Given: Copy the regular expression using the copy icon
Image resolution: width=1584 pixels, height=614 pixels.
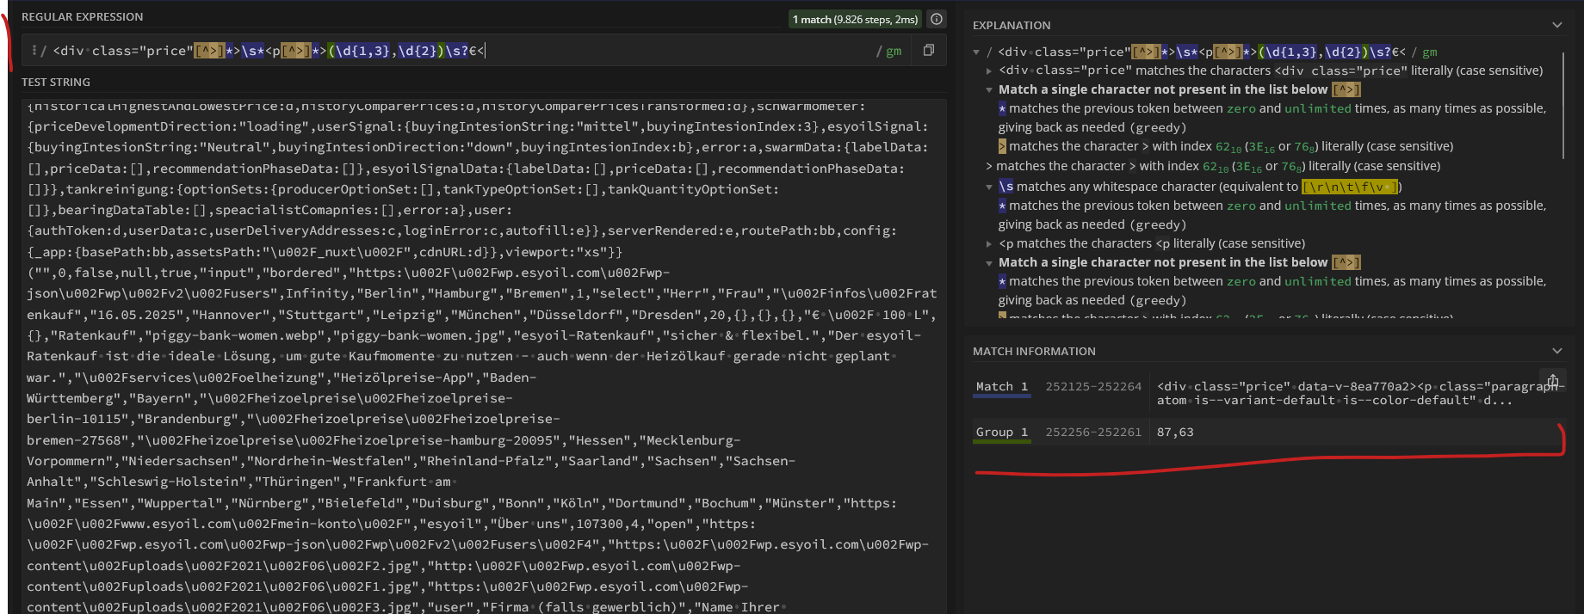Looking at the screenshot, I should pyautogui.click(x=929, y=51).
